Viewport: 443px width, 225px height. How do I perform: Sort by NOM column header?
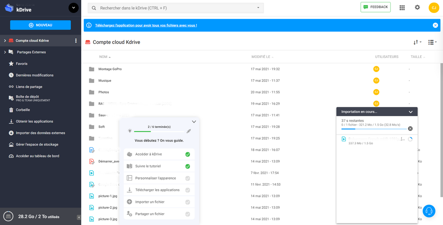(105, 57)
